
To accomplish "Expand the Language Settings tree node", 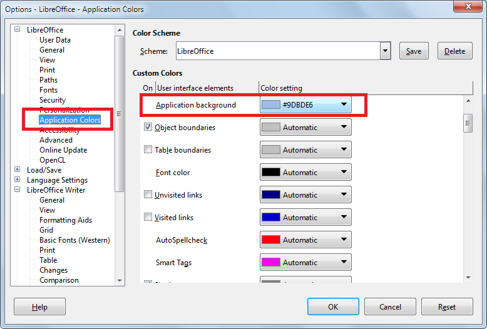I will [18, 180].
